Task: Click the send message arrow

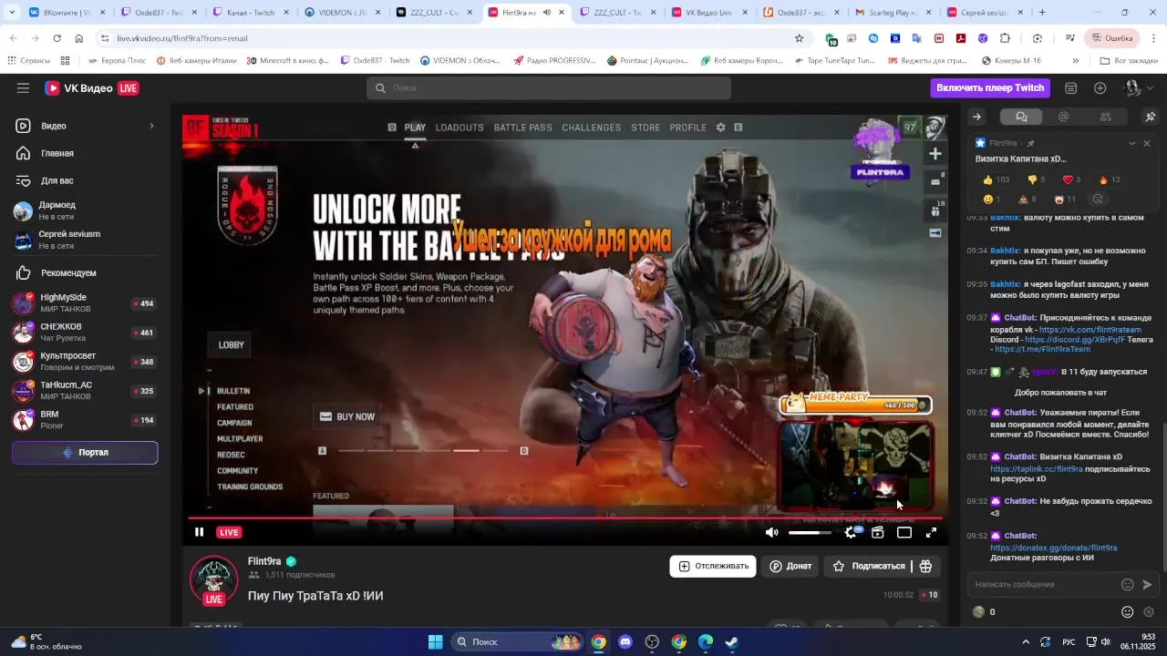Action: pyautogui.click(x=1148, y=585)
